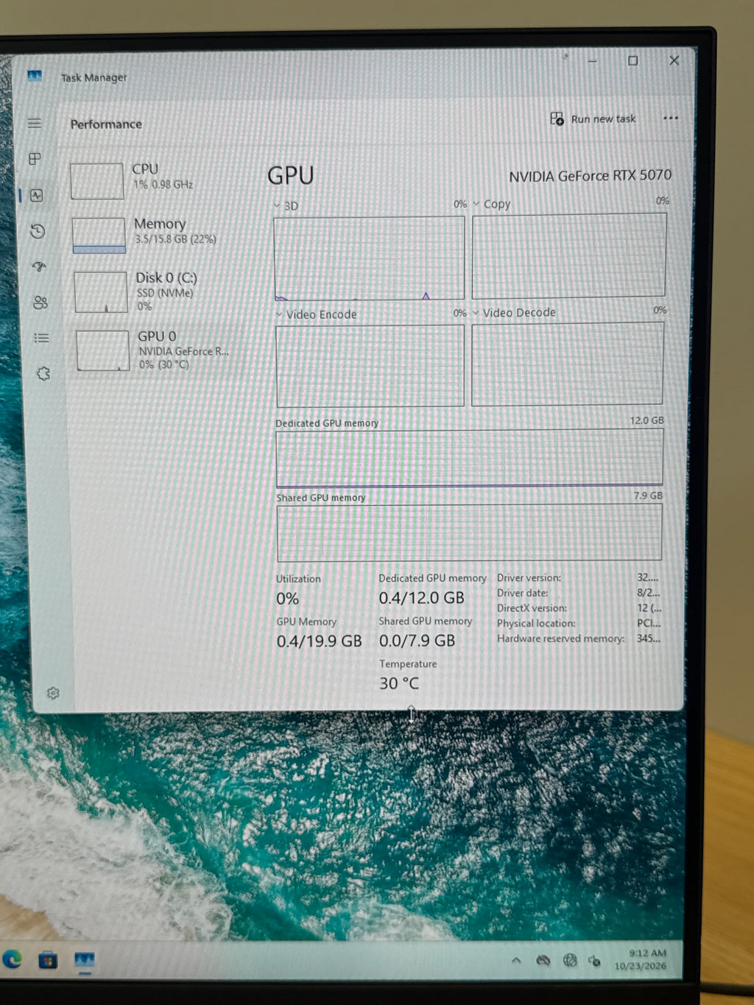Open the Task Manager navigation hamburger menu
This screenshot has width=754, height=1005.
point(35,124)
